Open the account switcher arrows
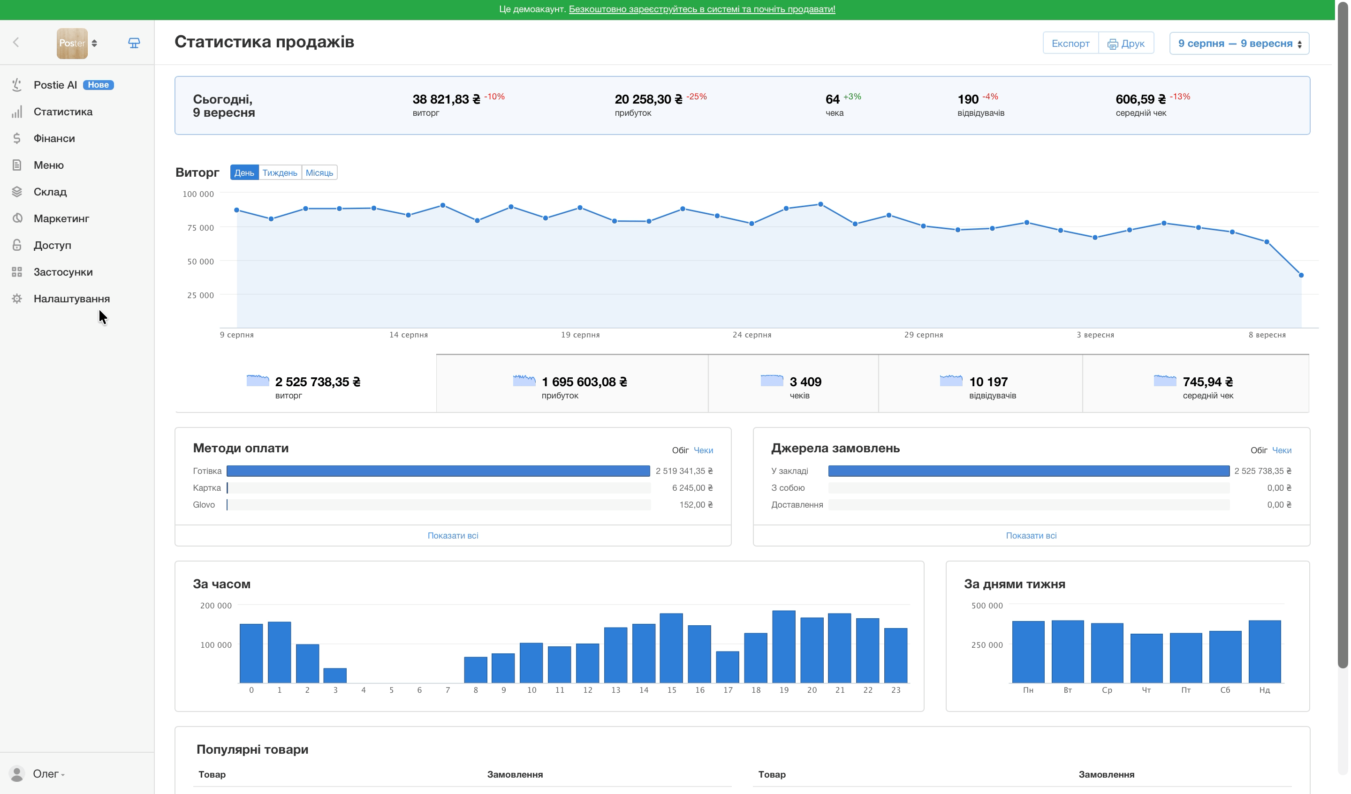Screen dimensions: 1351x794 [x=94, y=44]
